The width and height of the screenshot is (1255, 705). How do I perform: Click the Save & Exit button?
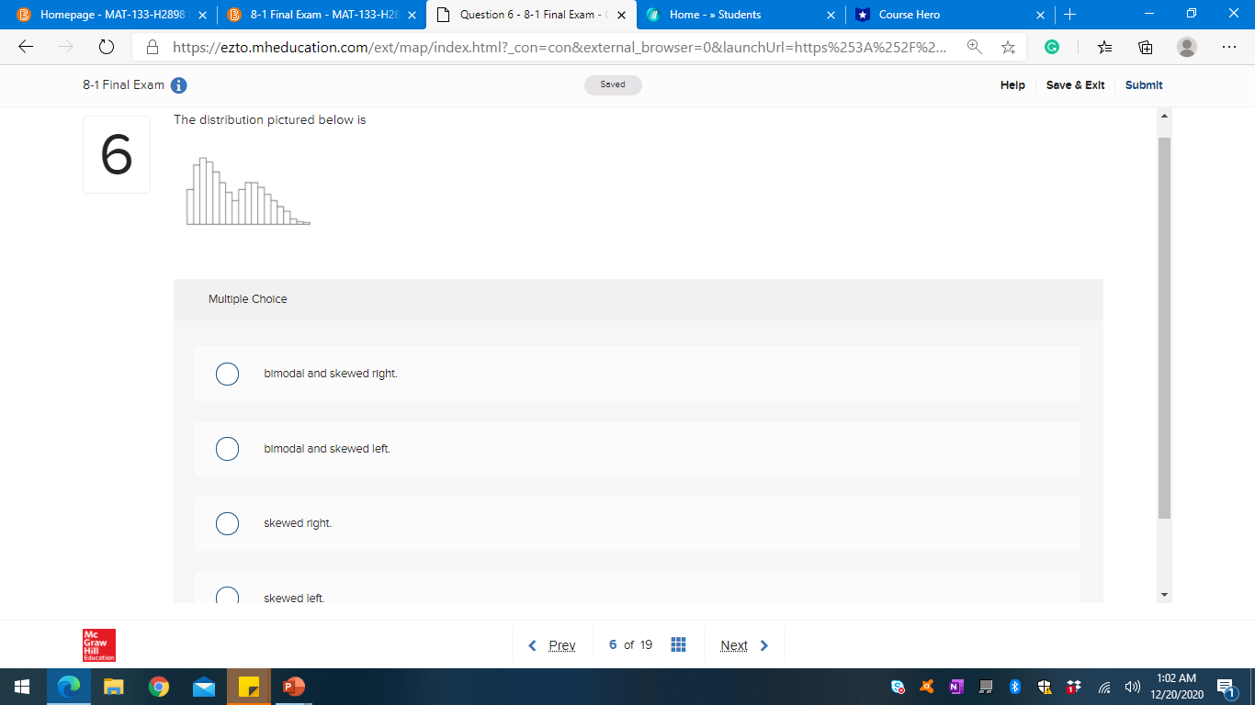point(1075,84)
